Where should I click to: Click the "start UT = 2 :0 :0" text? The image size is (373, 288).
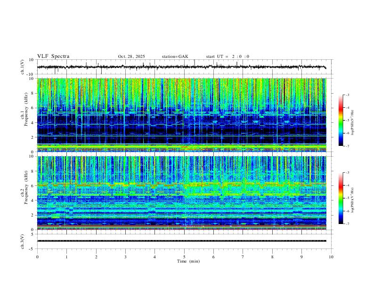227,56
